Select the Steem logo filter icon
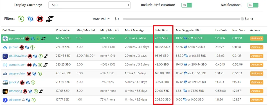 tap(30, 19)
